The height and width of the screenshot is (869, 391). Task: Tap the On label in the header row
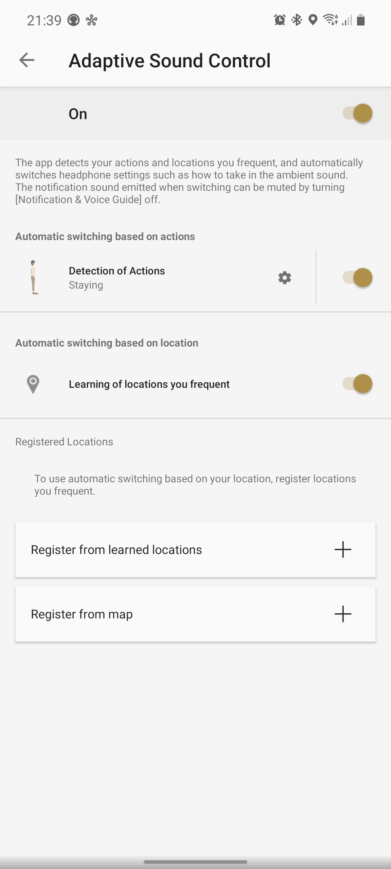(78, 114)
